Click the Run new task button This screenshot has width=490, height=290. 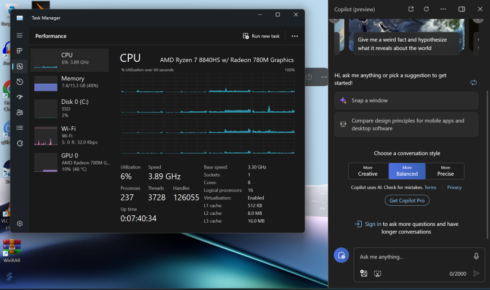[x=261, y=36]
